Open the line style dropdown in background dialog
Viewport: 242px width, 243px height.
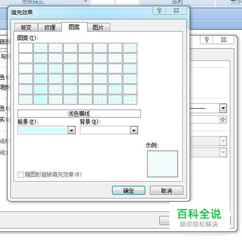point(223,108)
